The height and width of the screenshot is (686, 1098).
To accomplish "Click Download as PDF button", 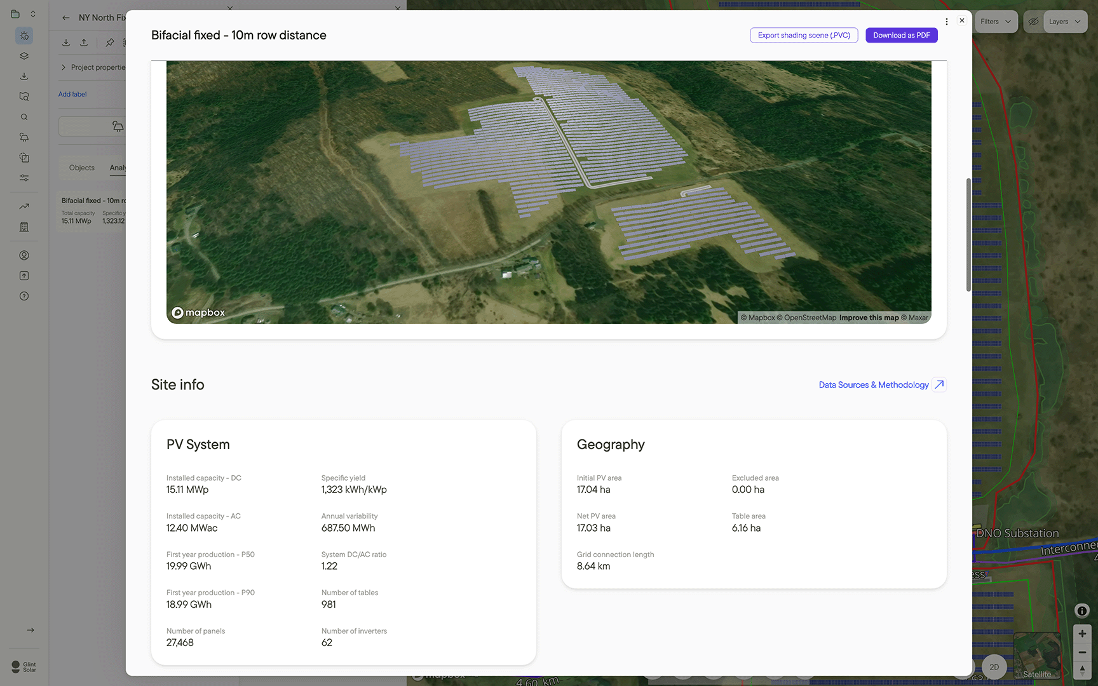I will (x=901, y=36).
